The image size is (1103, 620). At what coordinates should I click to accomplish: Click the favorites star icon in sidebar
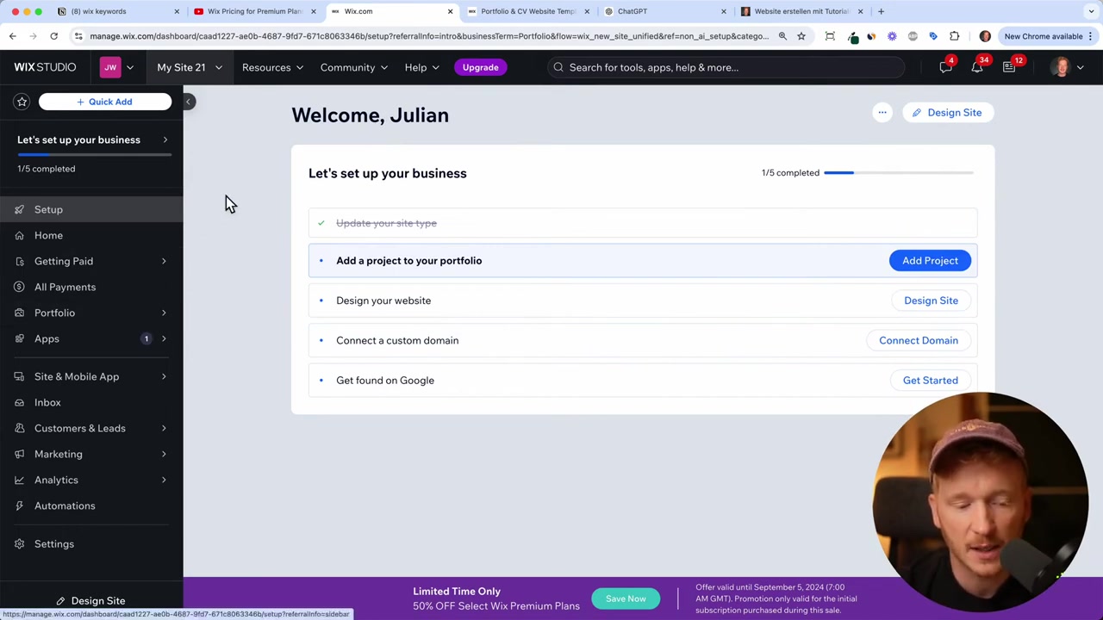point(22,102)
